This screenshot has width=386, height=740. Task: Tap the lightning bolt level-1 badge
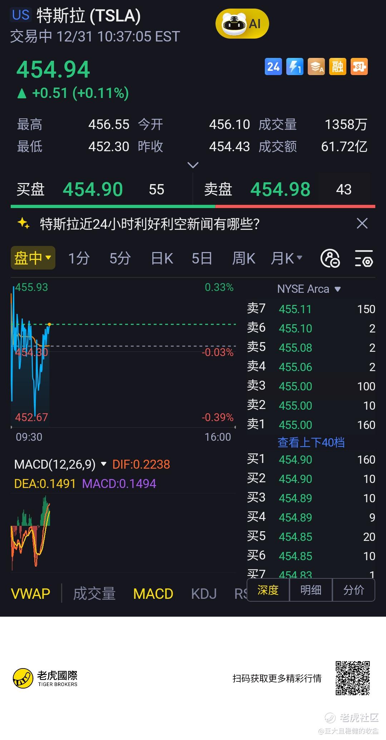(x=295, y=66)
